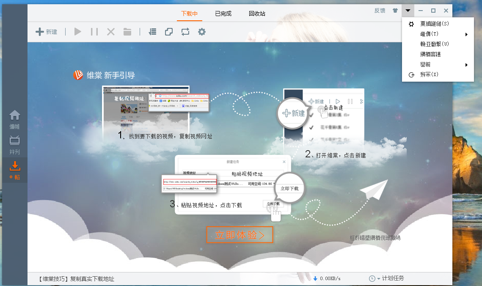Click the clock icon beside 计划任务
The width and height of the screenshot is (482, 286).
[x=372, y=278]
